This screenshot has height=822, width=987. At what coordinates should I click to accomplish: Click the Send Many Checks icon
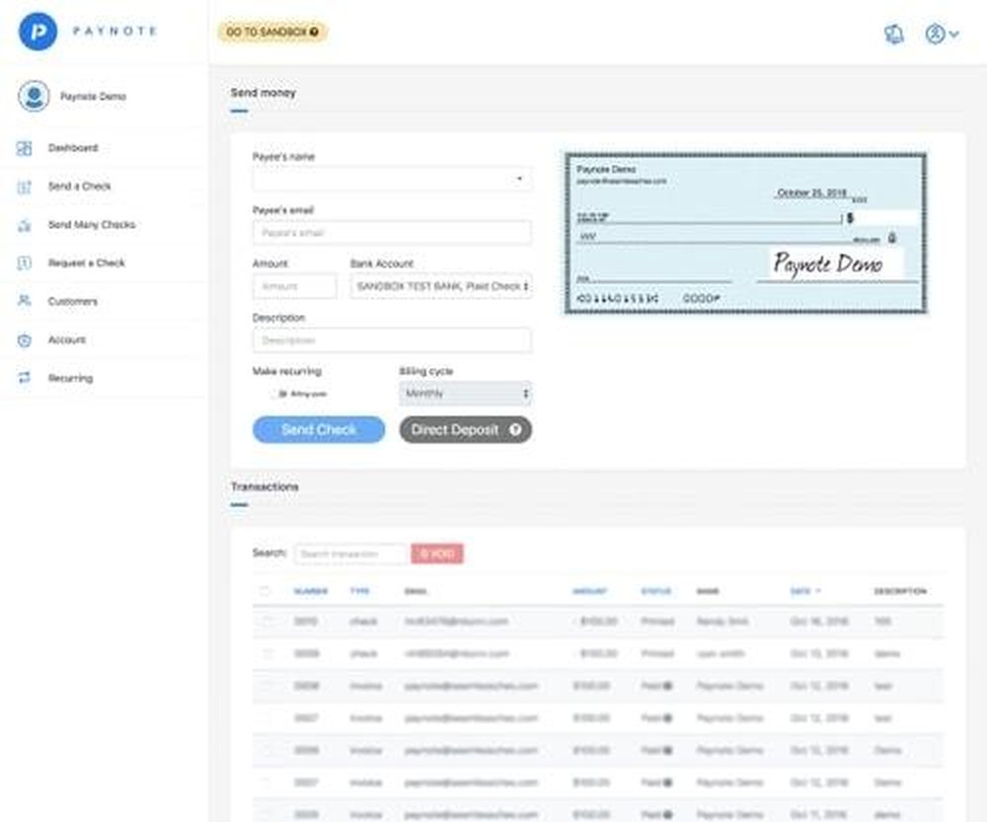tap(24, 225)
